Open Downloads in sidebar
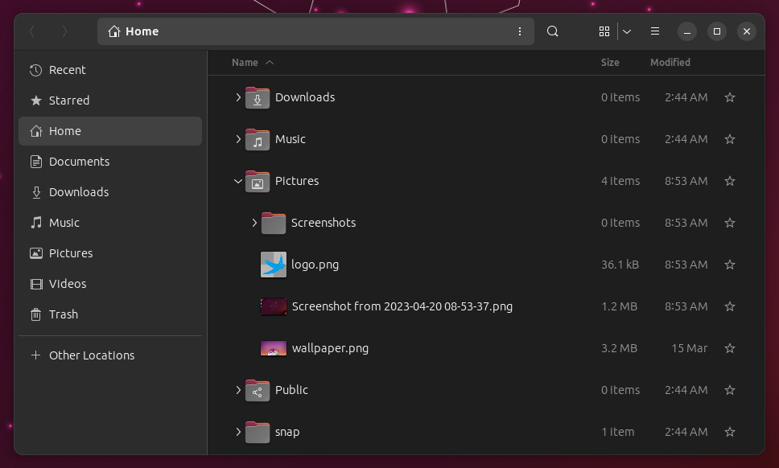 pyautogui.click(x=109, y=192)
